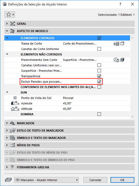
Task: Click the MARCADOR panel icon
Action: tap(12, 123)
